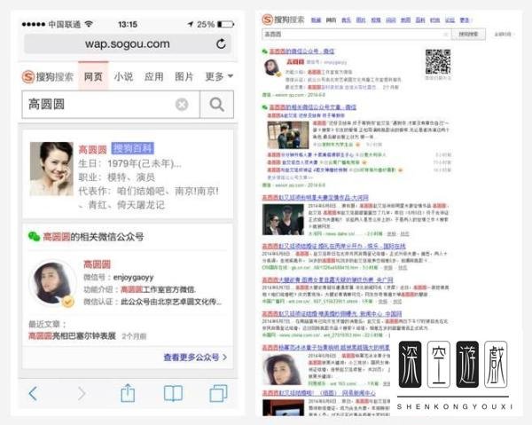532x425 pixels.
Task: Open desktop result 高圆圆的微信公众号
Action: click(301, 51)
